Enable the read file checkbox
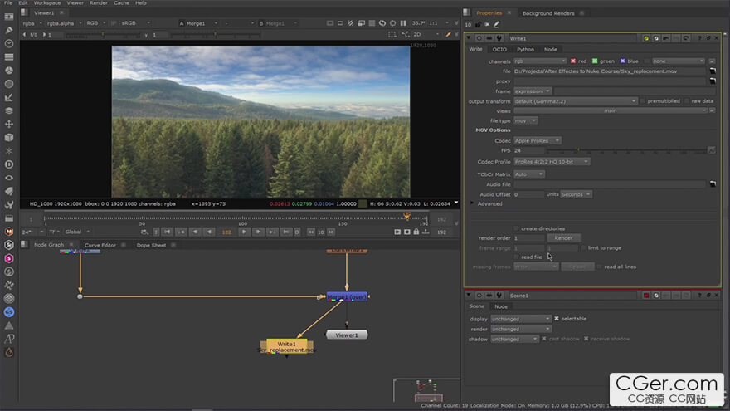The width and height of the screenshot is (730, 411). tap(516, 257)
